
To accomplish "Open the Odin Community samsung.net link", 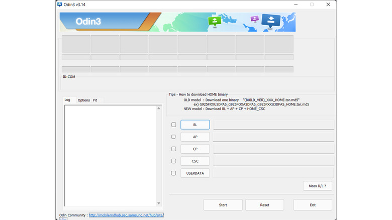I will point(126,215).
